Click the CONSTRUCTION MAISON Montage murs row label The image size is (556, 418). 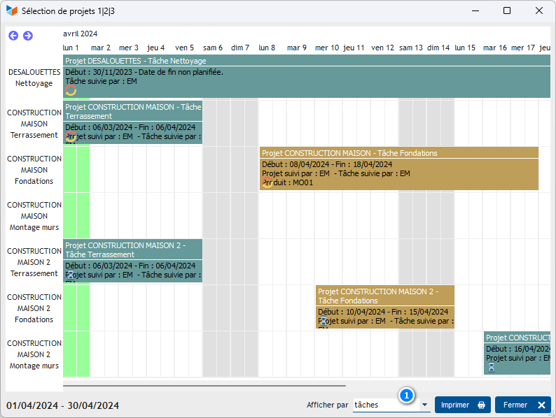34,216
